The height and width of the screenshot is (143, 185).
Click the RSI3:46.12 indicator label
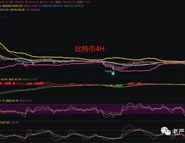click(26, 101)
